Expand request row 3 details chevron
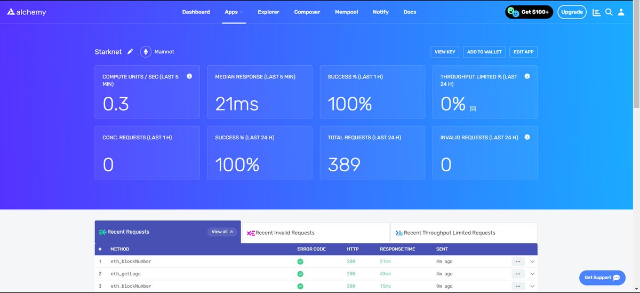The height and width of the screenshot is (293, 640). 532,286
